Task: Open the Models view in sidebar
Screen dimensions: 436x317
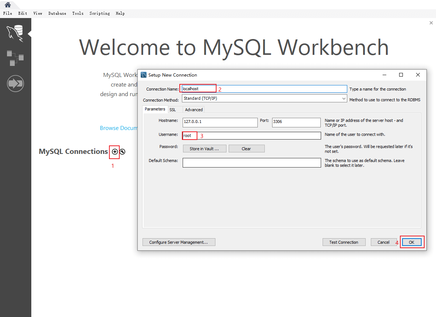Action: coord(15,58)
